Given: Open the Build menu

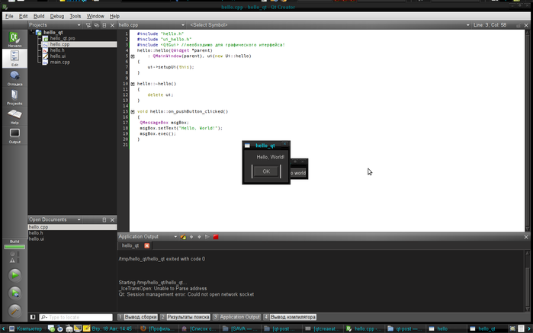Looking at the screenshot, I should [x=39, y=16].
